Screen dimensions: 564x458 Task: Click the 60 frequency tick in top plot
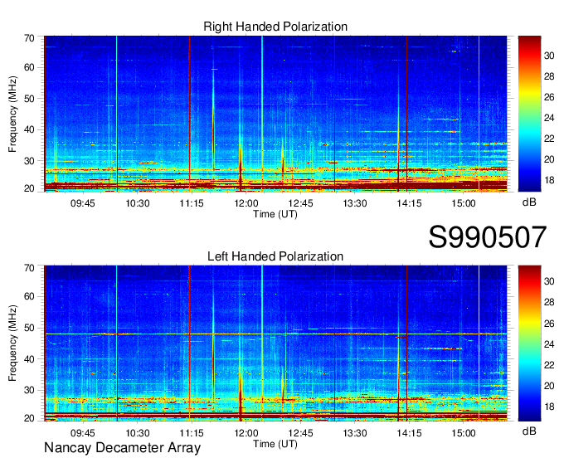pyautogui.click(x=29, y=67)
